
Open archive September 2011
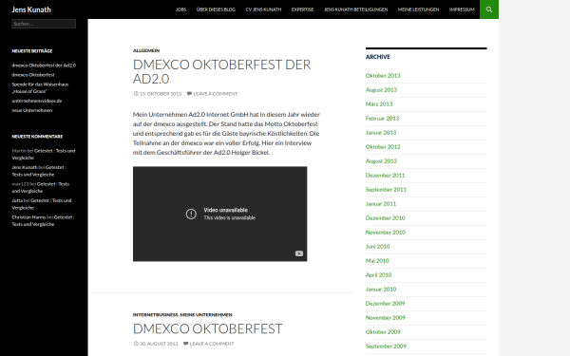click(x=386, y=190)
